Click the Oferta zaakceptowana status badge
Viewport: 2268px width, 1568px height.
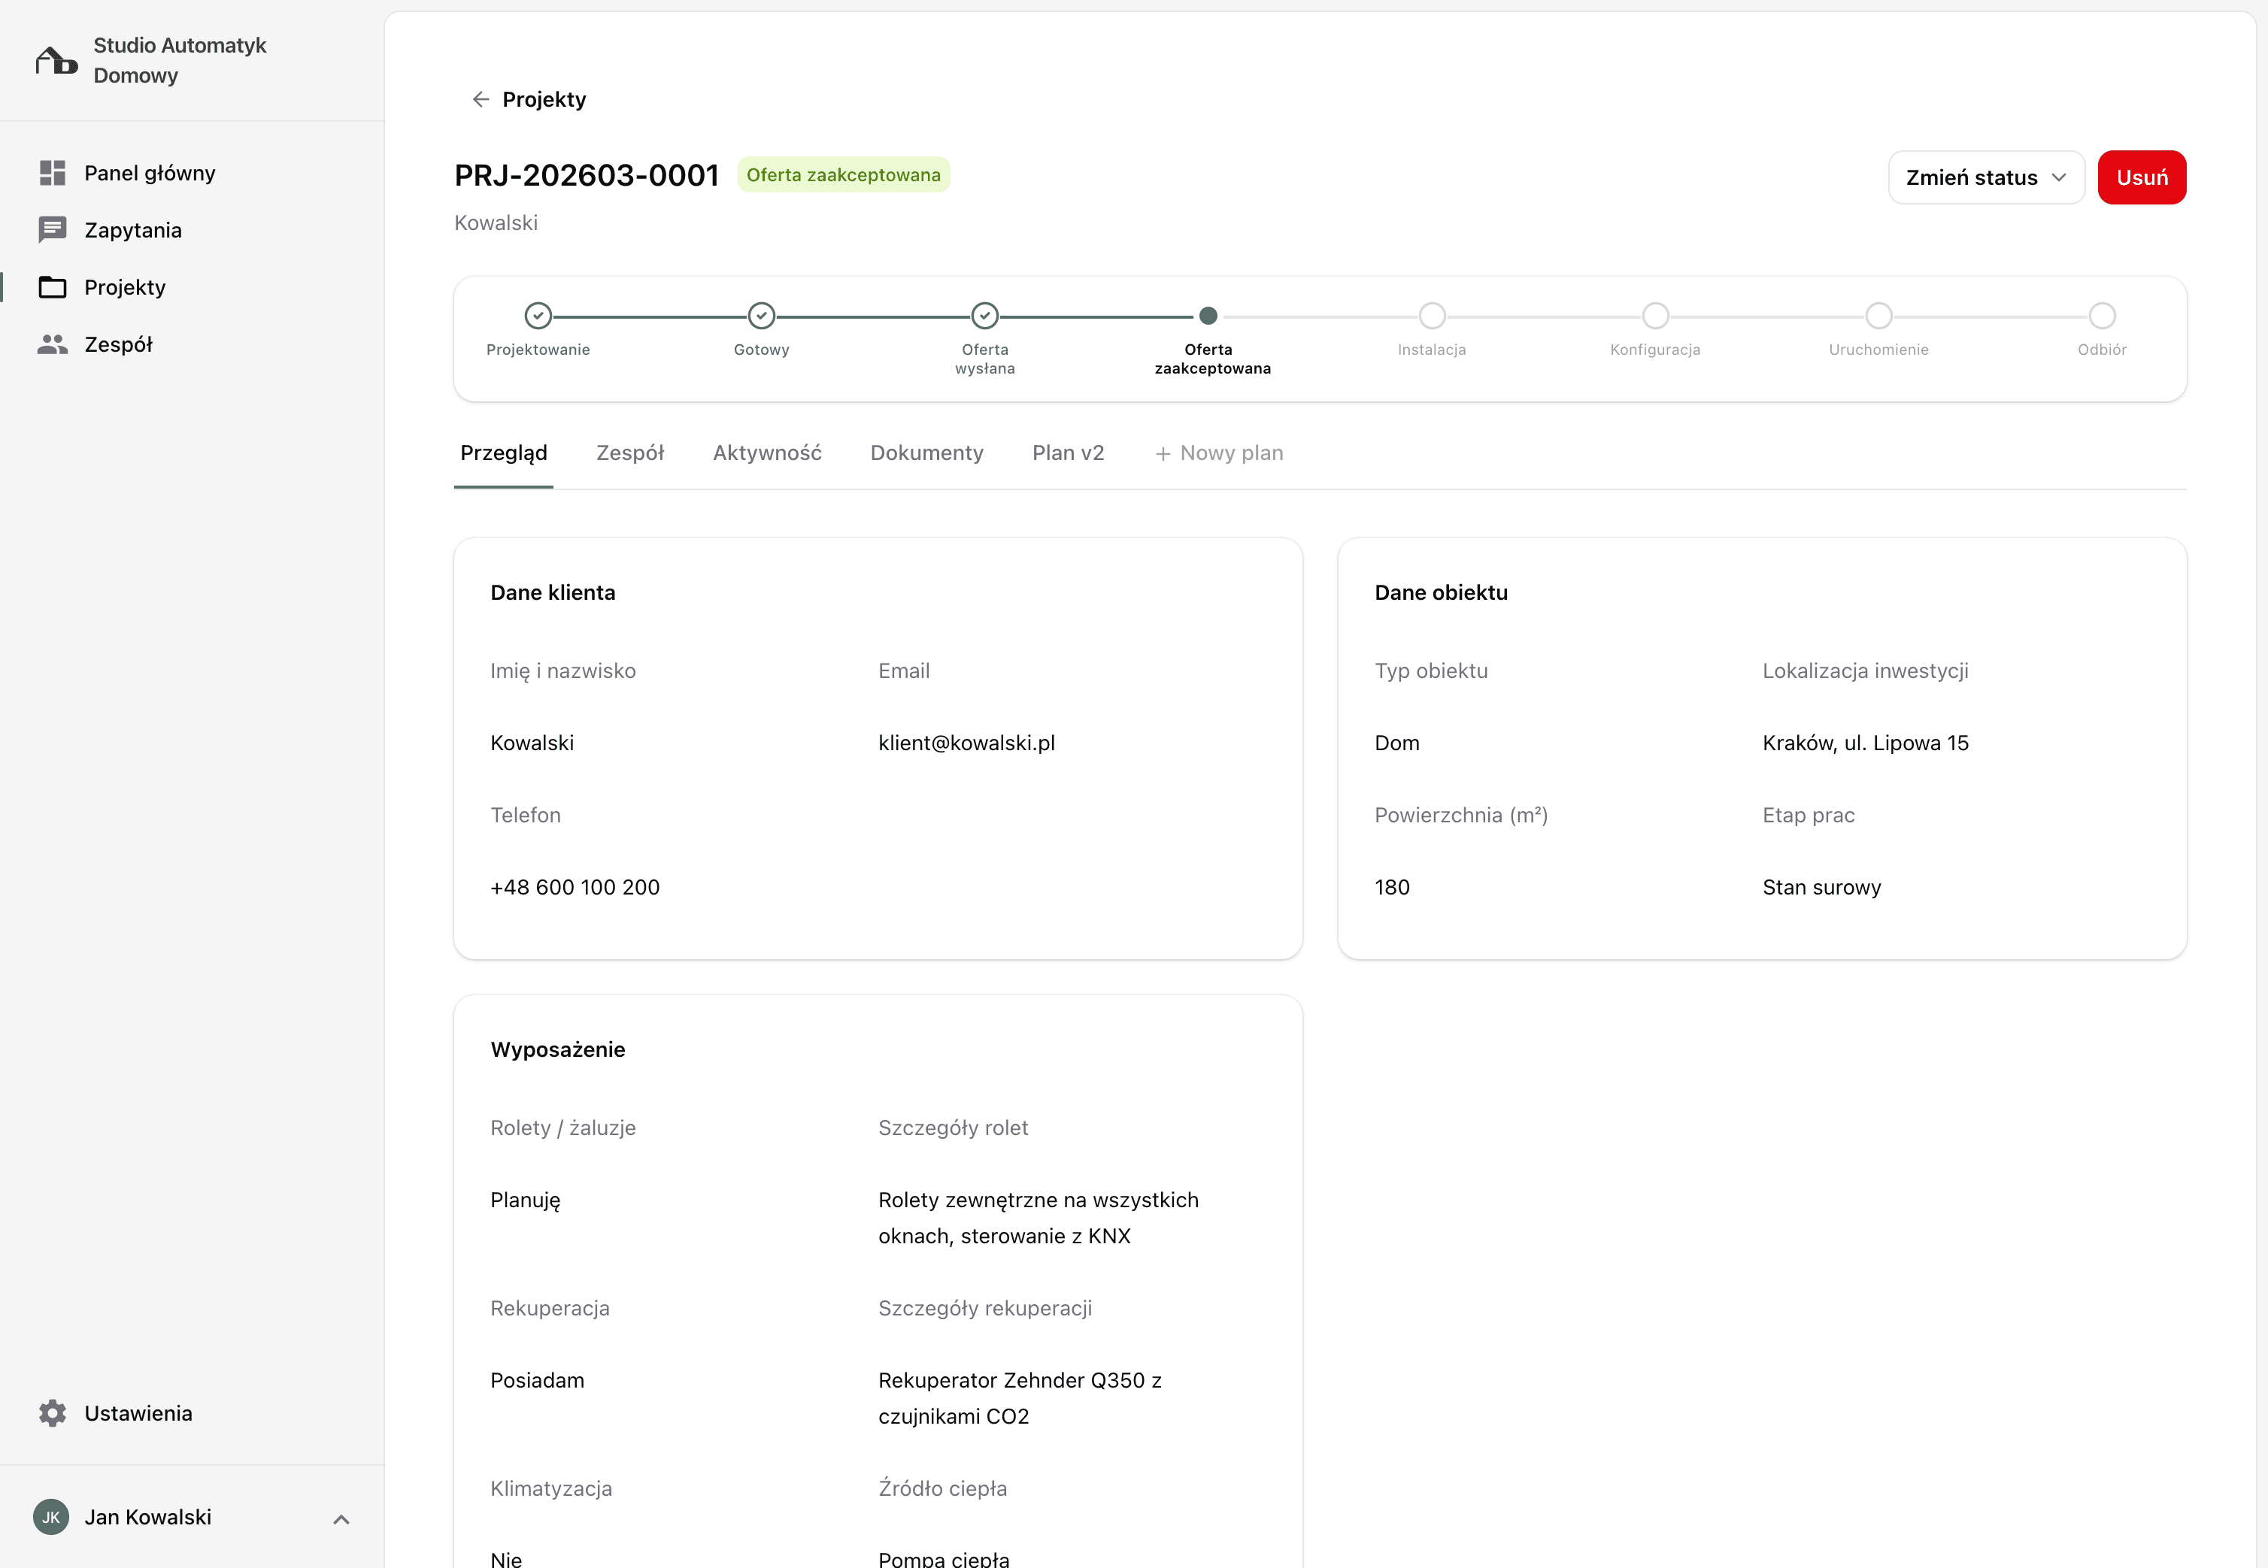pos(843,175)
